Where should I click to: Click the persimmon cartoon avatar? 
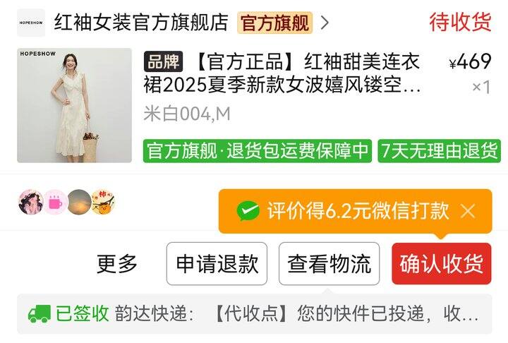pyautogui.click(x=103, y=203)
